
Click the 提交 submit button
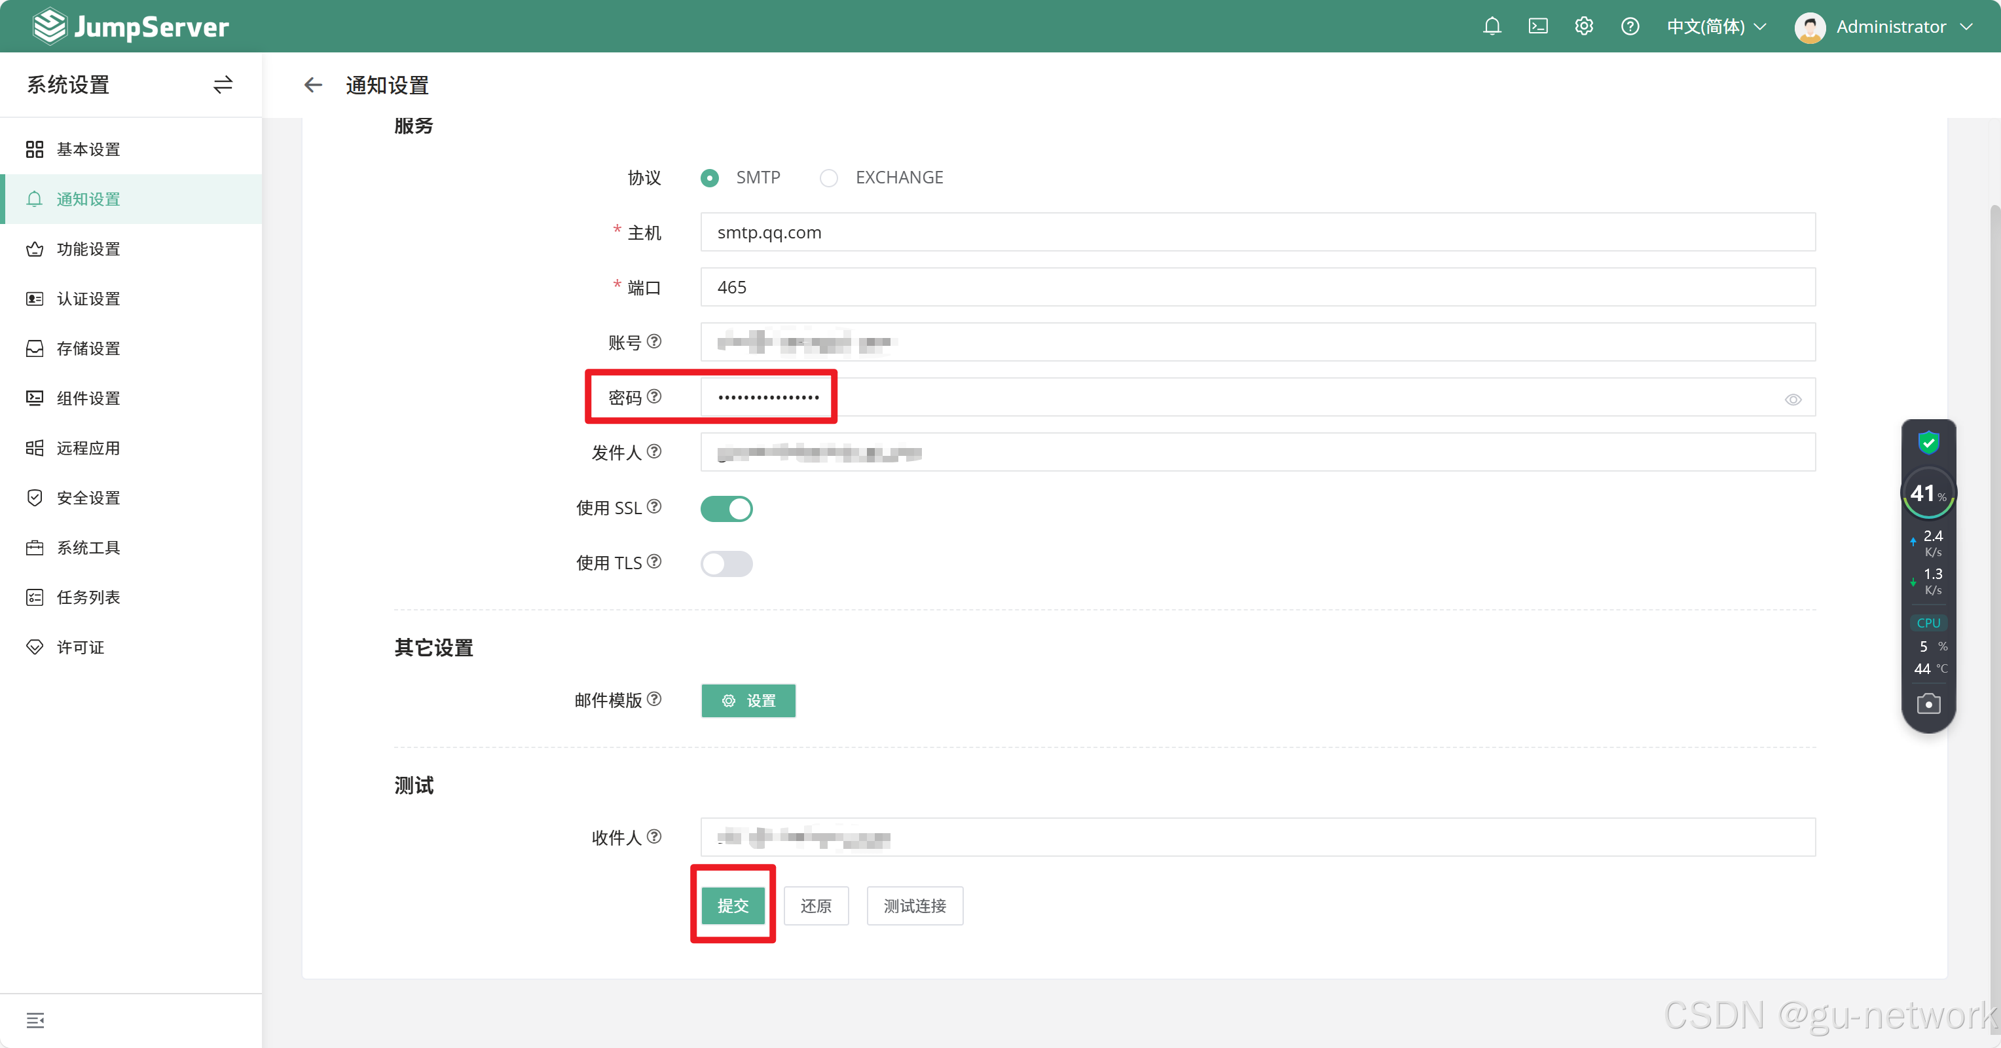pos(733,906)
